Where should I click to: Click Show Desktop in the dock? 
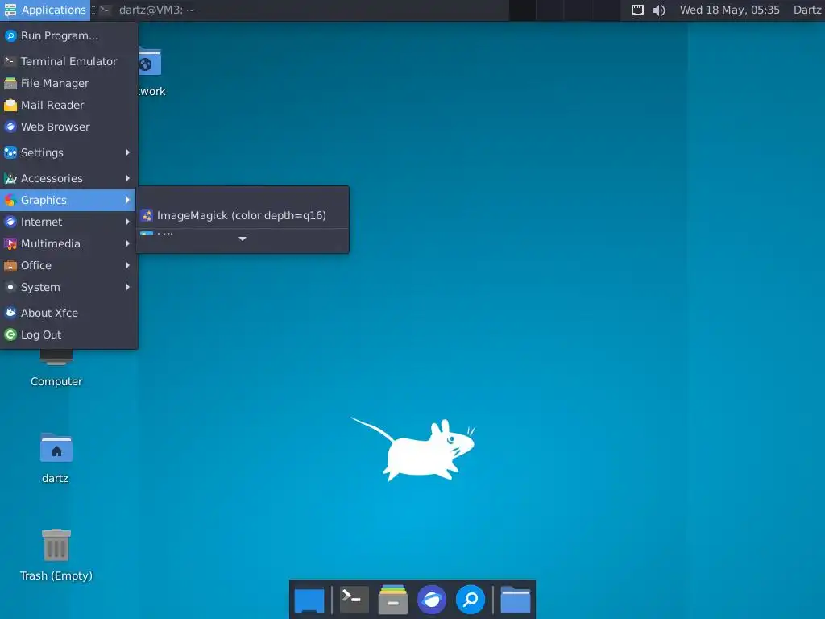pyautogui.click(x=309, y=600)
